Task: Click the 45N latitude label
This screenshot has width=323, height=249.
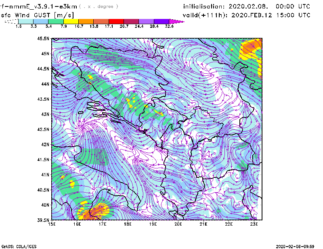Action: pos(45,54)
